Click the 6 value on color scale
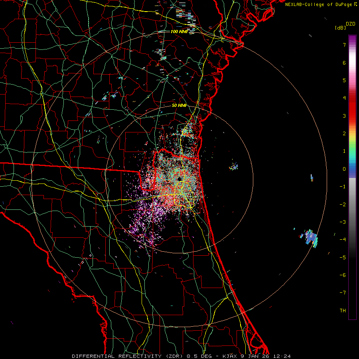Viewport: 359px width, 359px height. (x=344, y=63)
